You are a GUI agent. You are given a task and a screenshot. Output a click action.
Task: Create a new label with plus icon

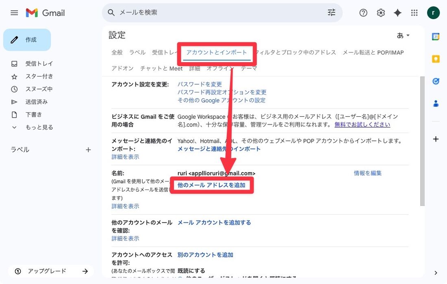tap(88, 150)
